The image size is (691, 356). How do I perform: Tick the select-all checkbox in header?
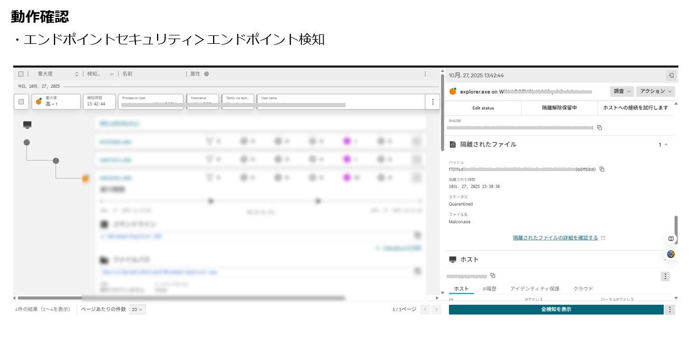(x=21, y=74)
